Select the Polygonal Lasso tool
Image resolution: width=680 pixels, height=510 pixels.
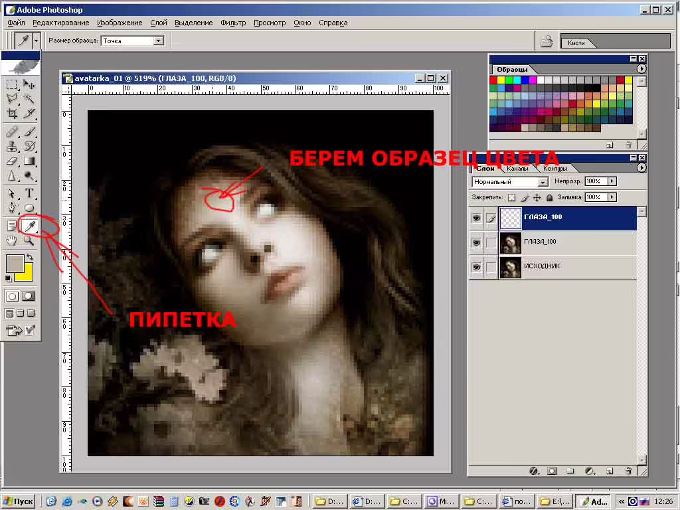(12, 99)
